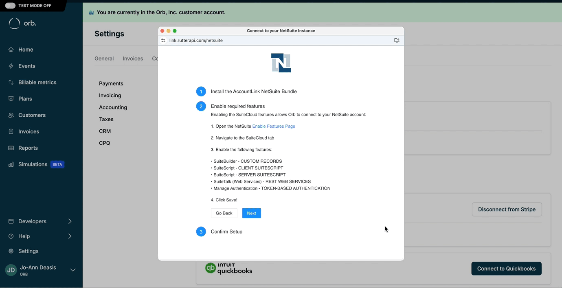Expand the Help submenu chevron

click(x=70, y=236)
